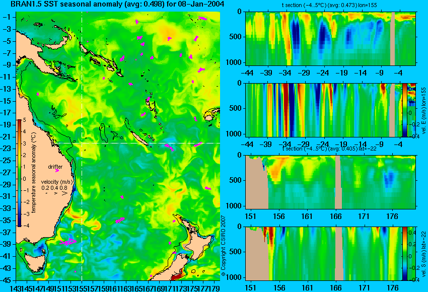Click '1000' depth label of the top section
The image size is (428, 292).
(x=234, y=62)
